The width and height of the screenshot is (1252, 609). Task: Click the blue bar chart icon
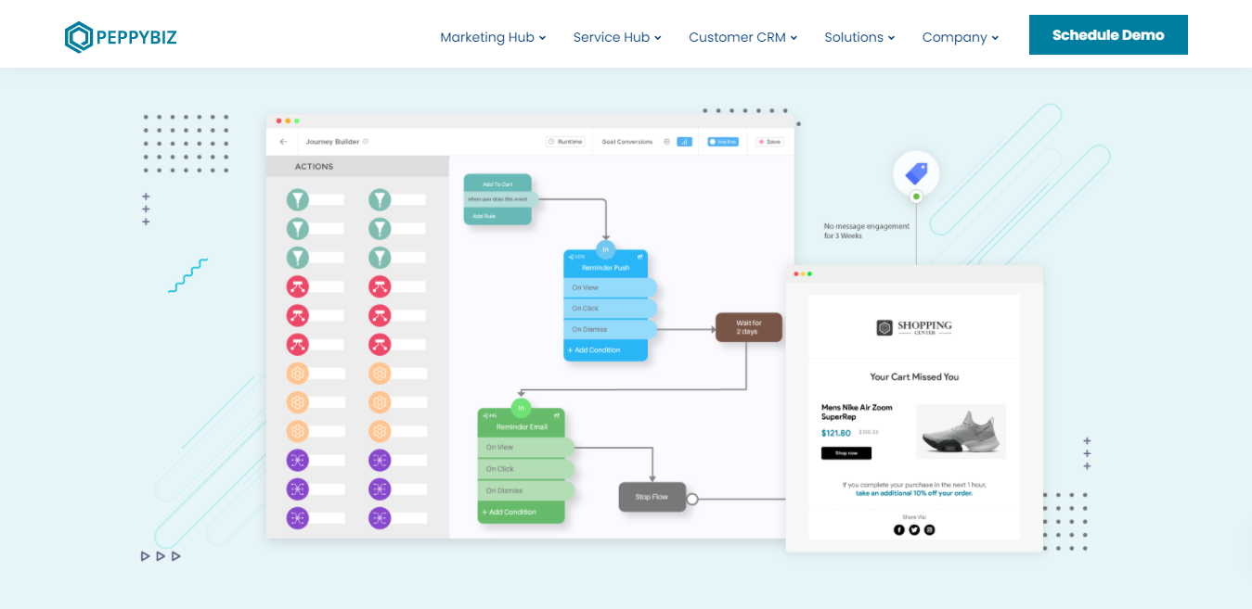tap(684, 142)
